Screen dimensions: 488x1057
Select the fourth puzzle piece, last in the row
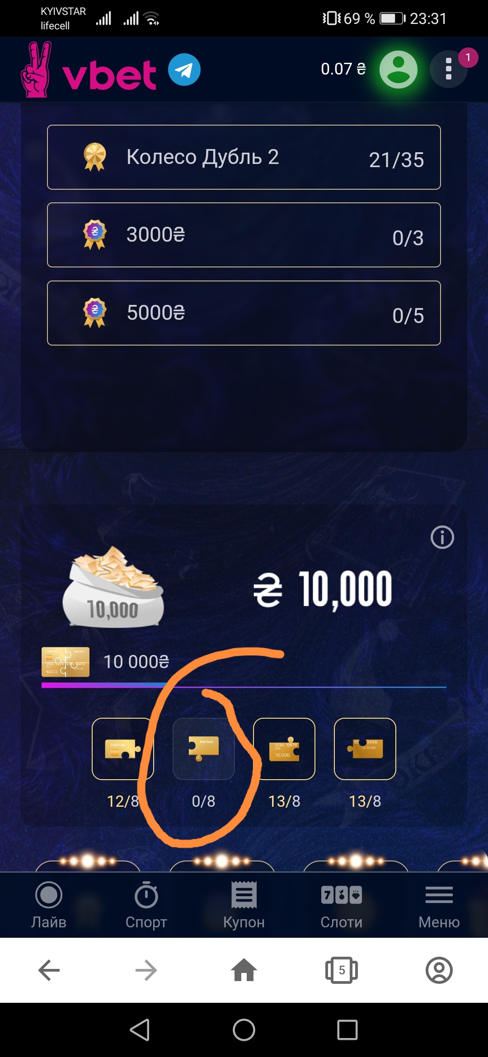365,749
